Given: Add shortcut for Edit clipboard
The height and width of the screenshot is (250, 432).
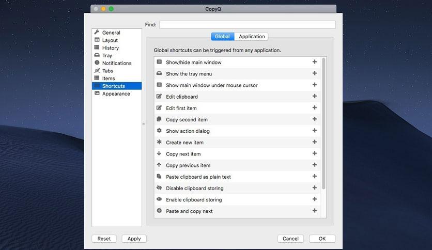Looking at the screenshot, I should click(x=314, y=96).
